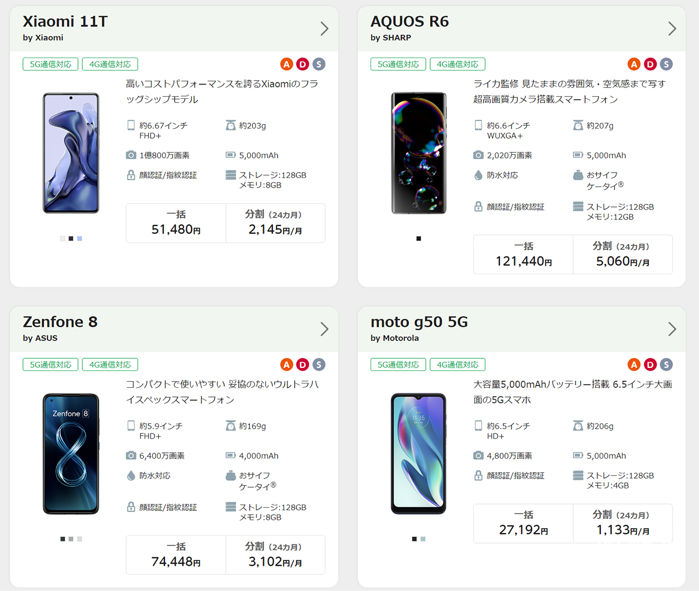The width and height of the screenshot is (699, 591).
Task: Click the red D icon on AQUOS R6
Action: (x=650, y=65)
